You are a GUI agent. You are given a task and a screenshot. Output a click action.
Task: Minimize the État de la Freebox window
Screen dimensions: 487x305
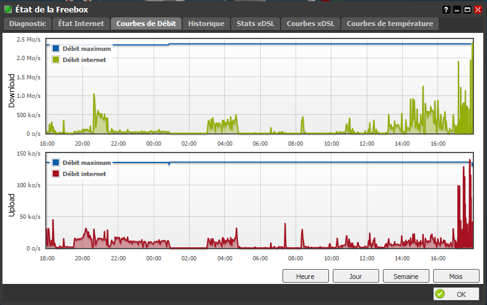tap(457, 10)
